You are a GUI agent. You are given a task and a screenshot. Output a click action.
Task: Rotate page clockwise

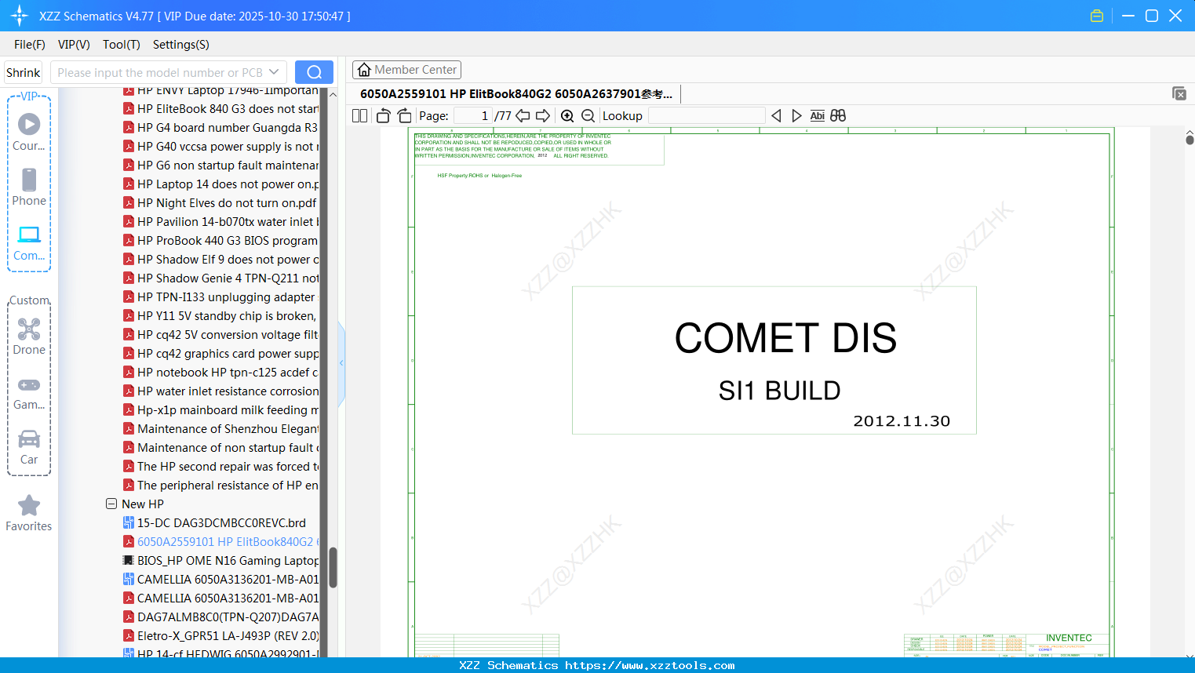click(404, 116)
